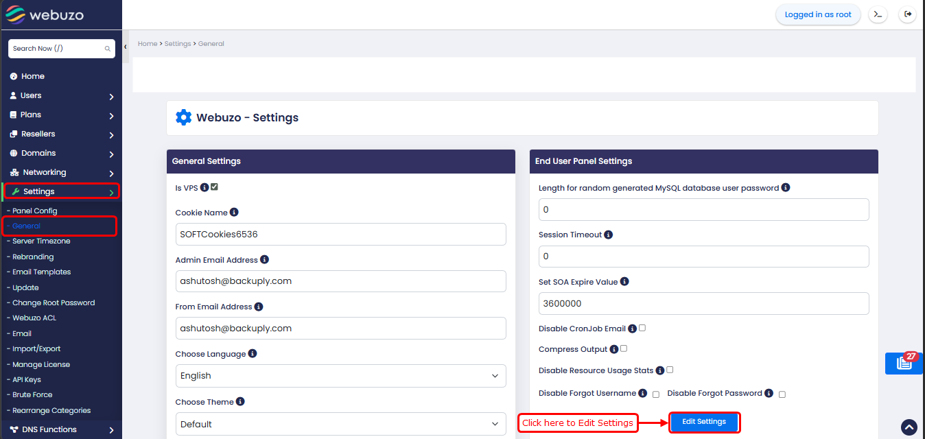
Task: Open the terminal icon in top bar
Action: [x=878, y=14]
